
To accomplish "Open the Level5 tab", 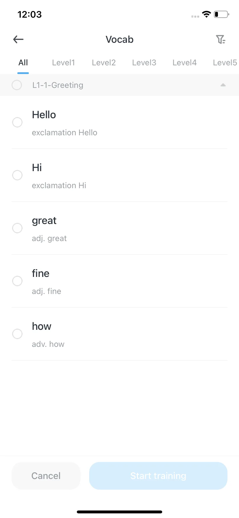I will point(225,63).
